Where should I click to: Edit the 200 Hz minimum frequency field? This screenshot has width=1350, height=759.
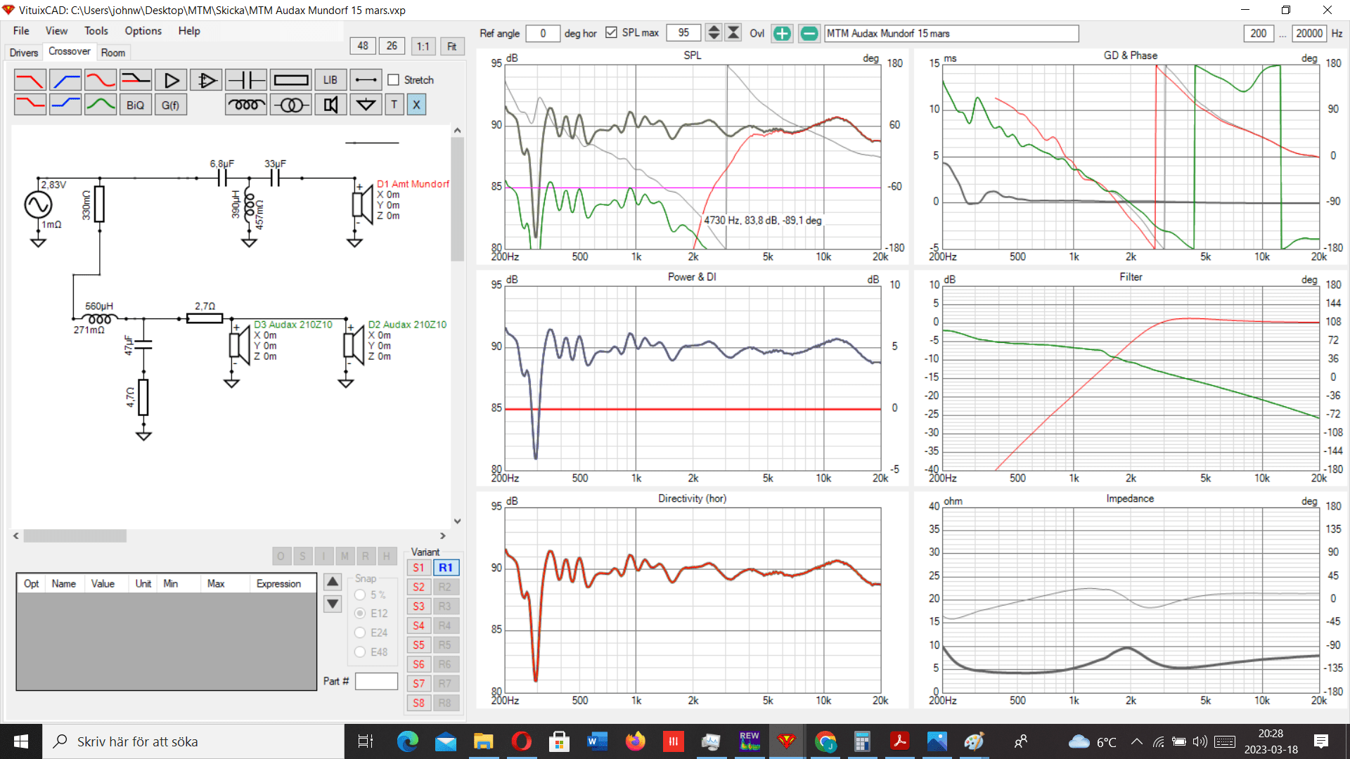pos(1259,33)
